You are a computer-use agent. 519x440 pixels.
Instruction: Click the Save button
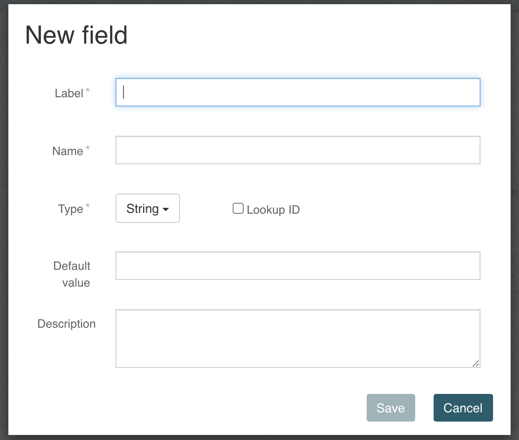[x=391, y=407]
